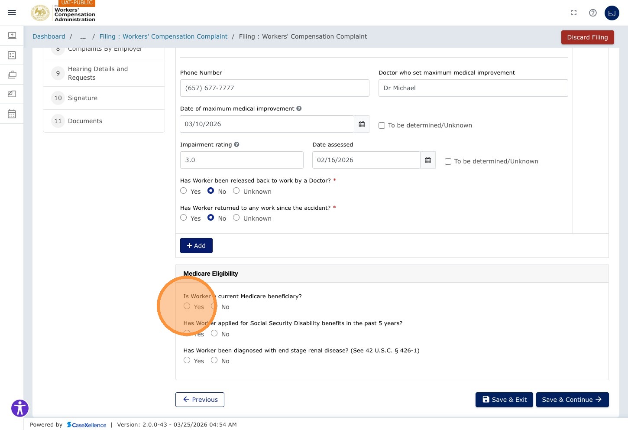Select No for released back to work
Image resolution: width=628 pixels, height=430 pixels.
click(210, 191)
